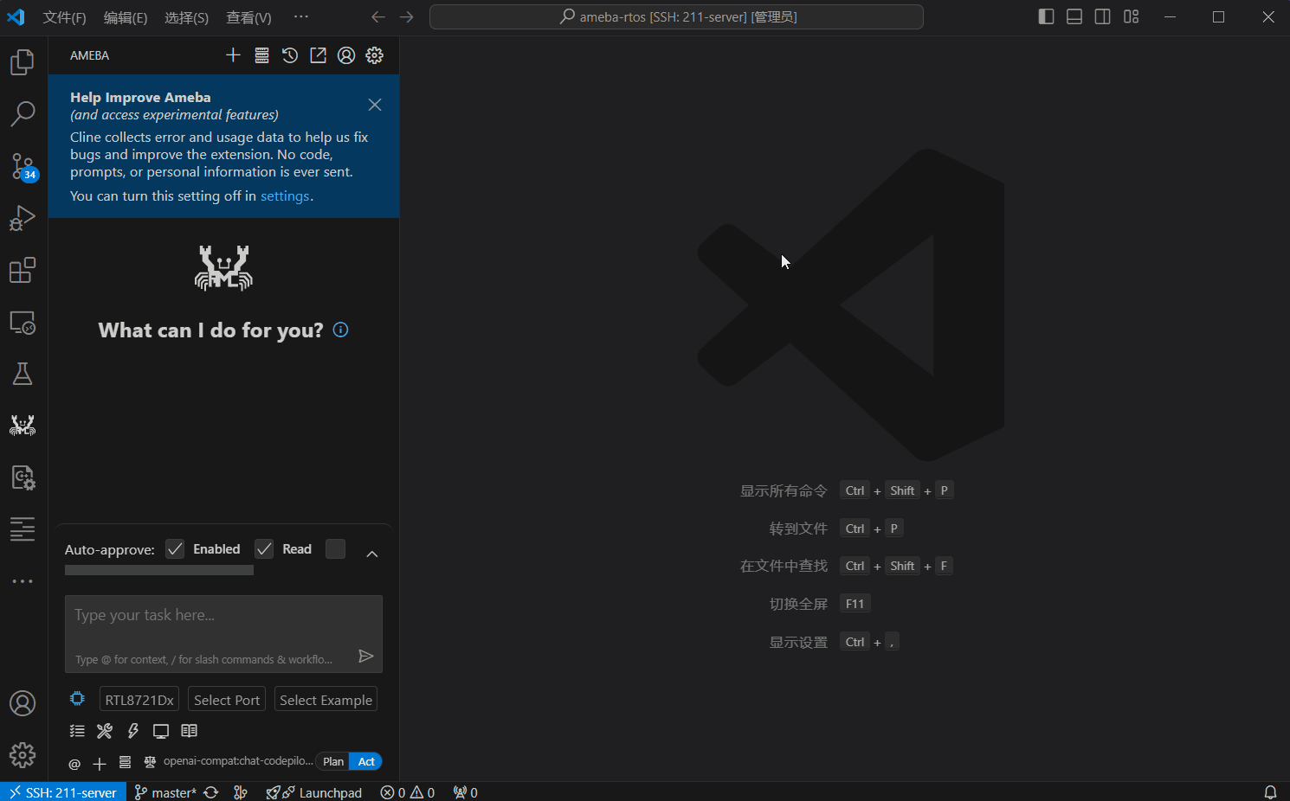Open Ameba history clock icon
The image size is (1290, 801).
(290, 55)
